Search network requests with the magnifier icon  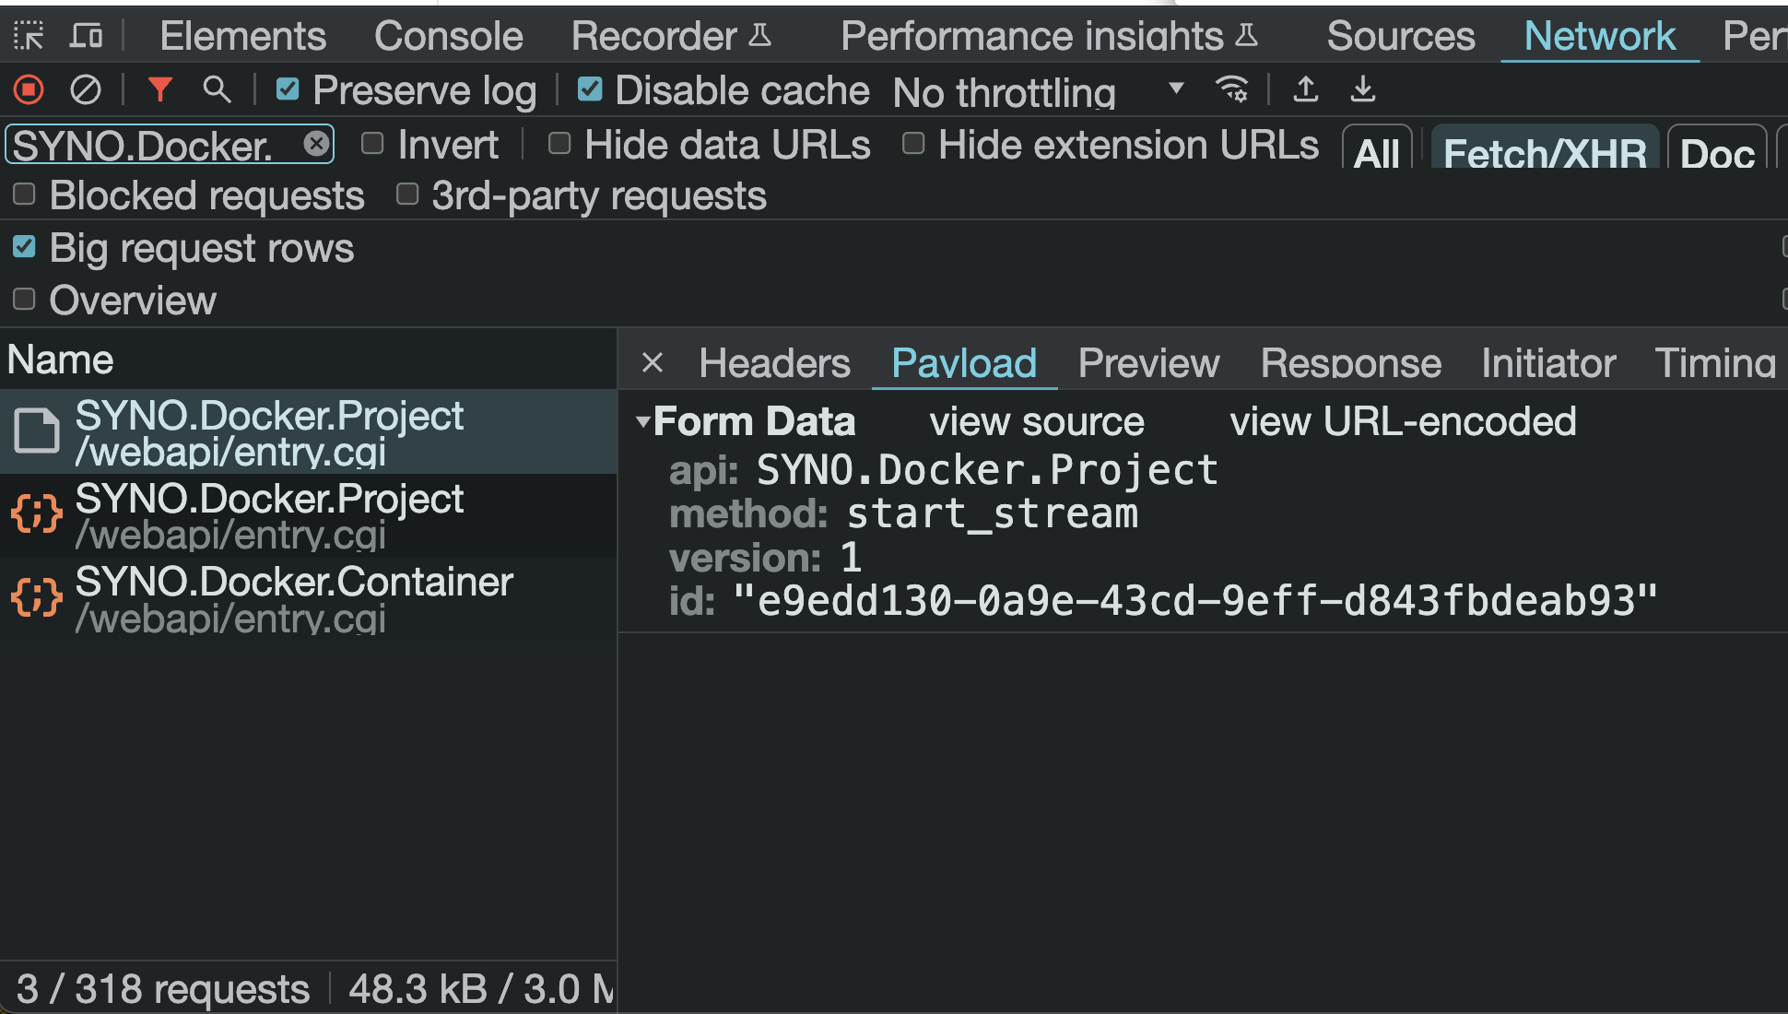(x=218, y=89)
